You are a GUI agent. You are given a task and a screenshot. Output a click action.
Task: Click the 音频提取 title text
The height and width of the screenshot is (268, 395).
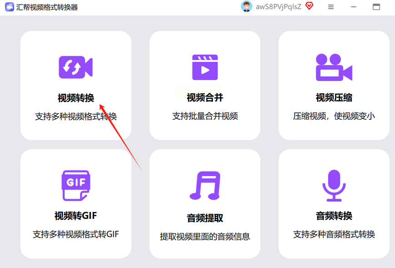(x=205, y=218)
